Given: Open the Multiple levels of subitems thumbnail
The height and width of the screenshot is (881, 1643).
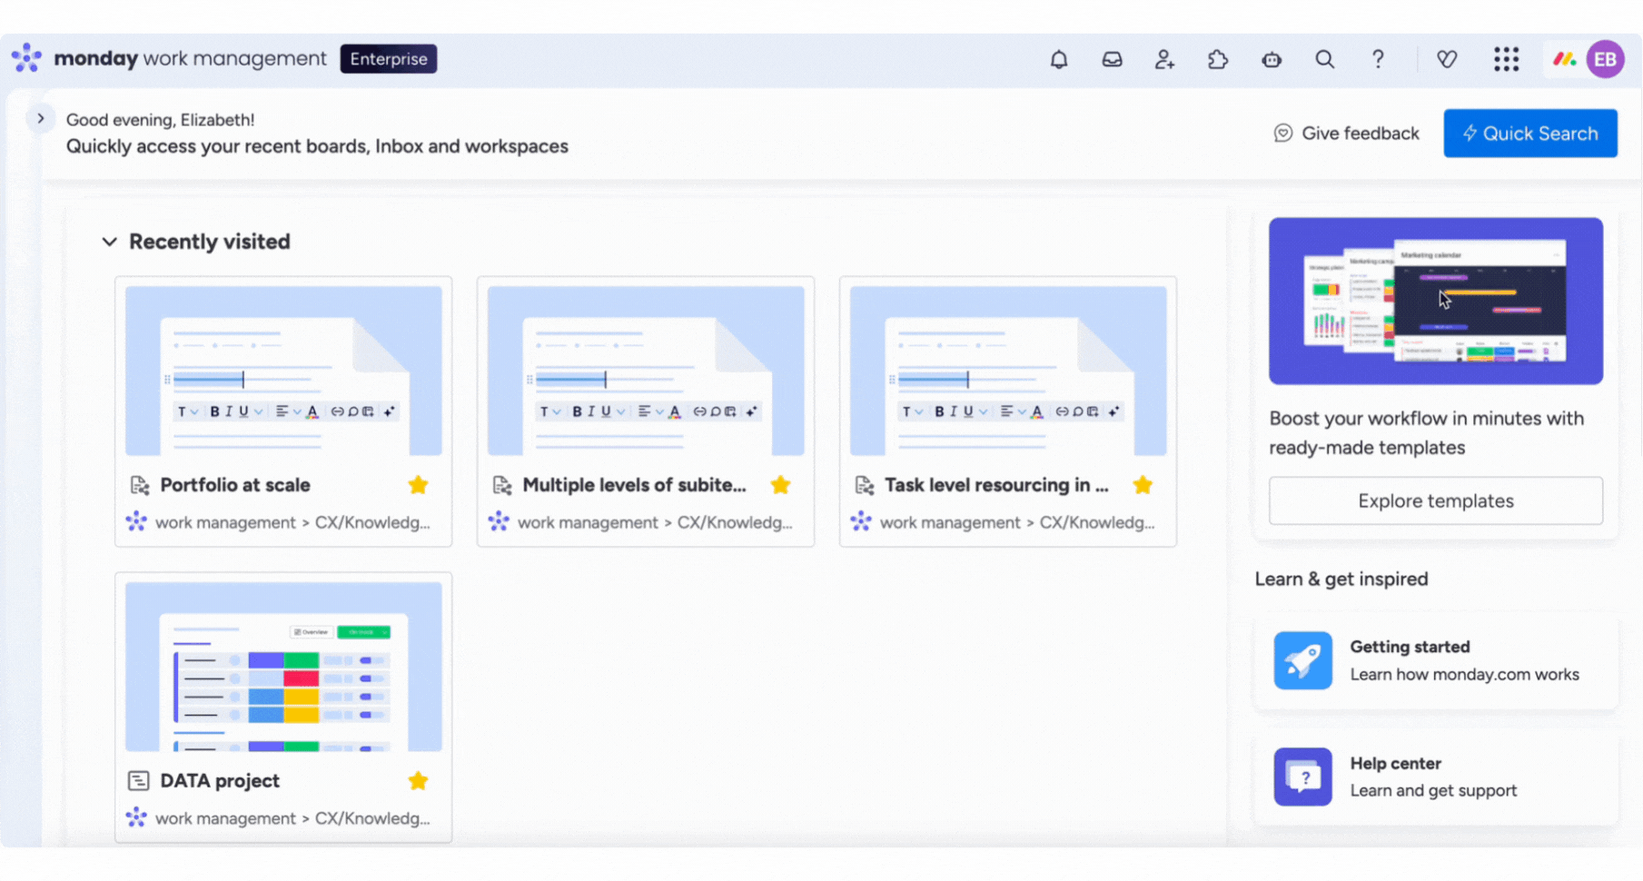Looking at the screenshot, I should pyautogui.click(x=645, y=371).
